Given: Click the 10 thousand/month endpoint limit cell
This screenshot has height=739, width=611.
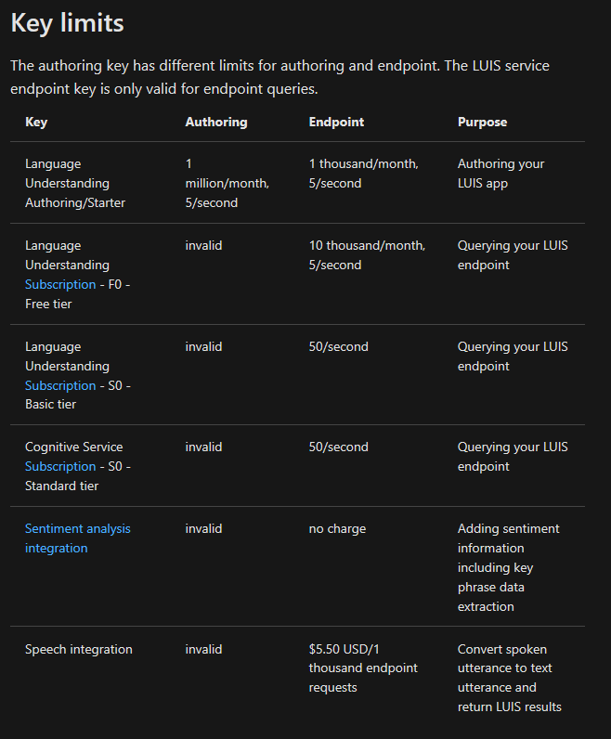Looking at the screenshot, I should coord(367,255).
